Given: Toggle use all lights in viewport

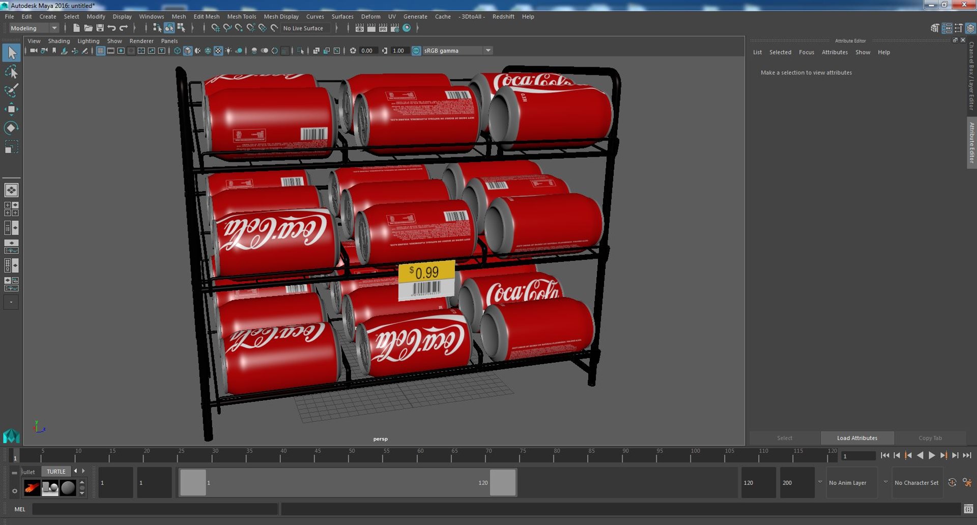Looking at the screenshot, I should (228, 50).
